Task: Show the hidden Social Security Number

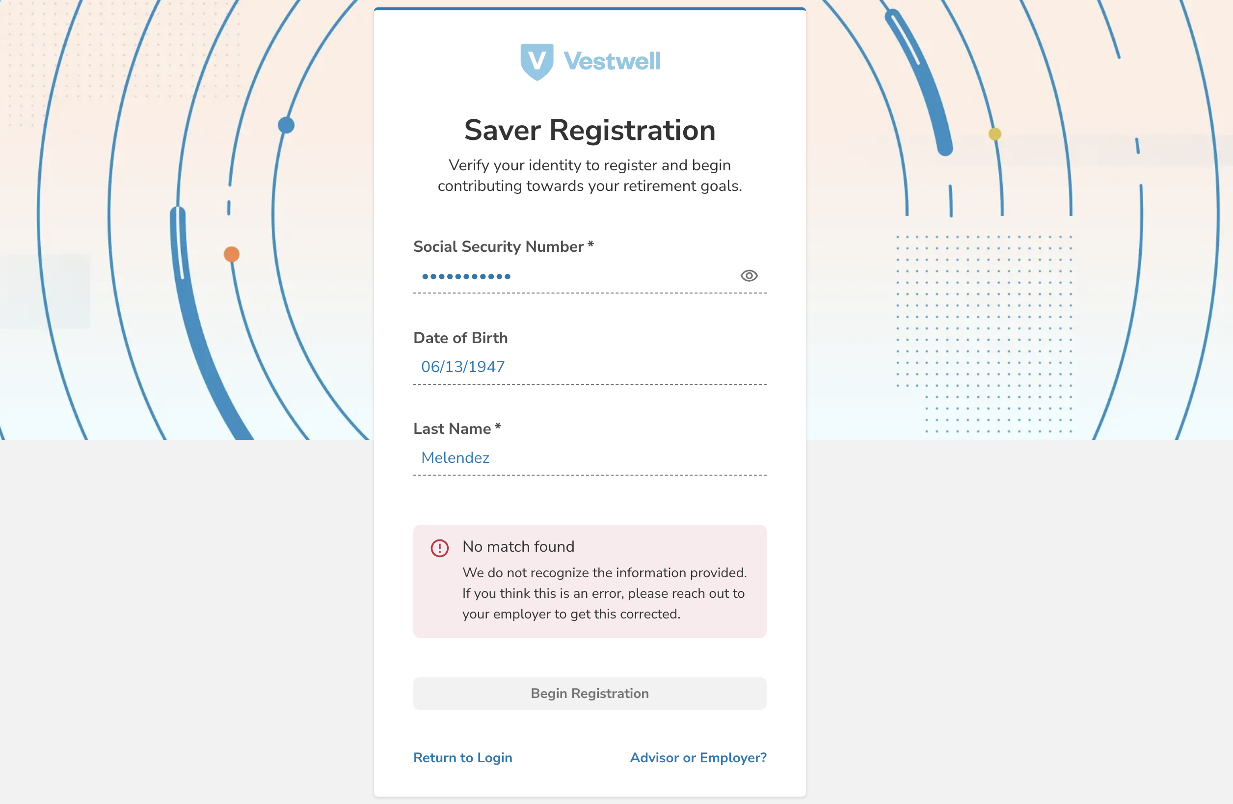Action: [749, 275]
